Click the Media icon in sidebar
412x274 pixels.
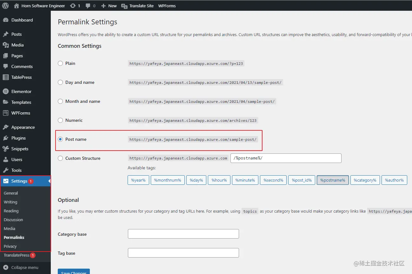pos(6,45)
